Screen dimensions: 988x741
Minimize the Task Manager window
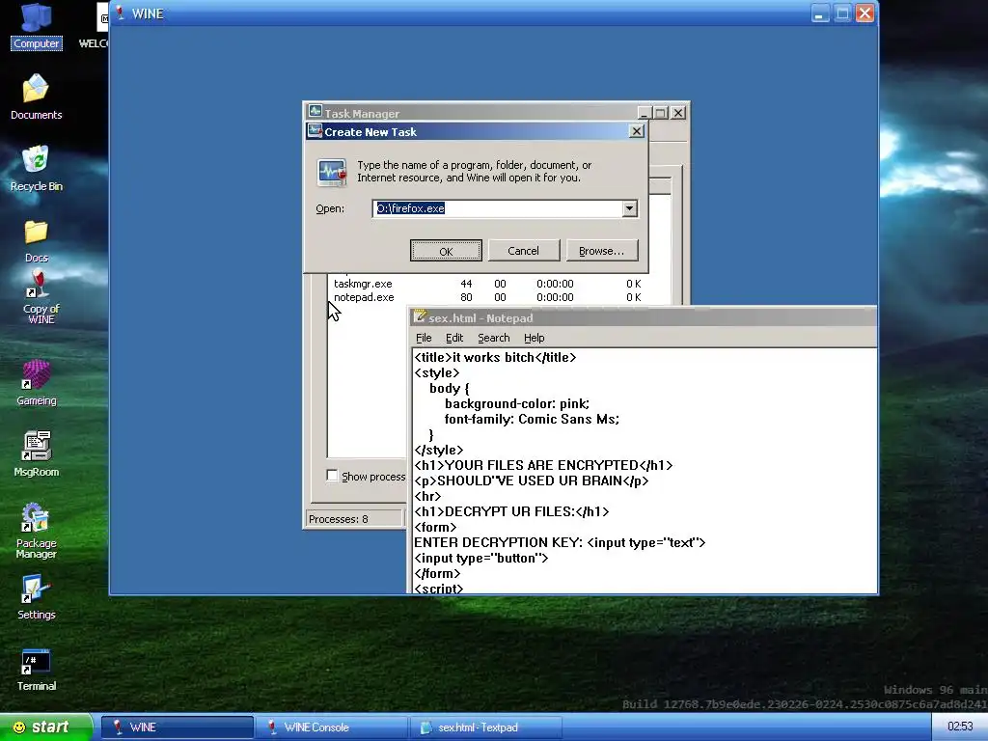644,113
